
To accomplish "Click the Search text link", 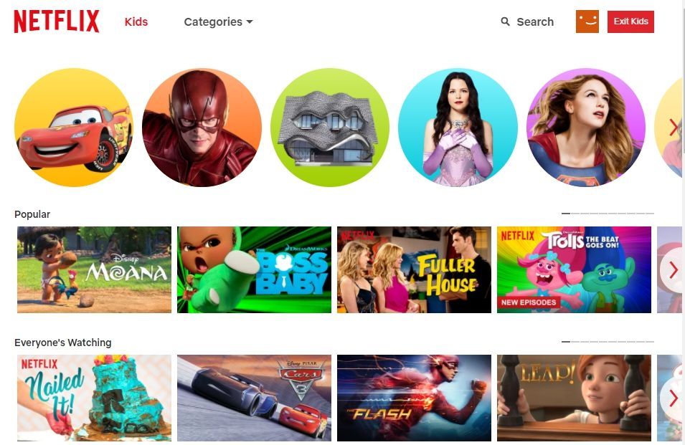I will point(535,21).
